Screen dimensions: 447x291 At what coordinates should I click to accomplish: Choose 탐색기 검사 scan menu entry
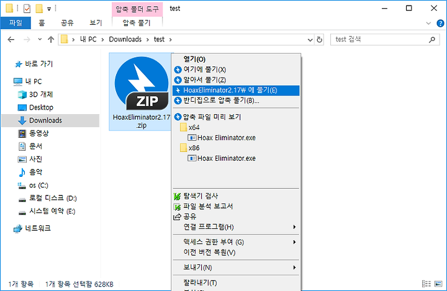click(236, 196)
